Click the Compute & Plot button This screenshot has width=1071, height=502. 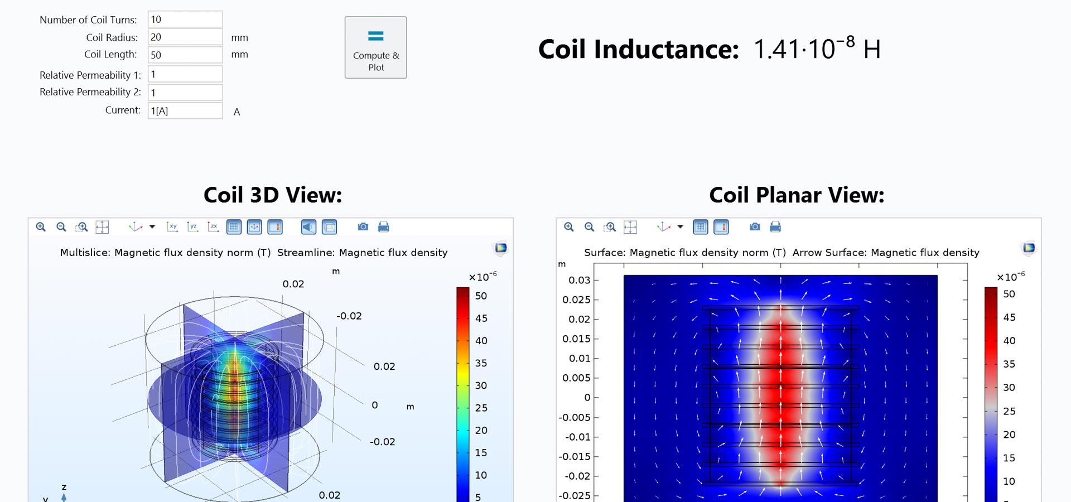[376, 47]
